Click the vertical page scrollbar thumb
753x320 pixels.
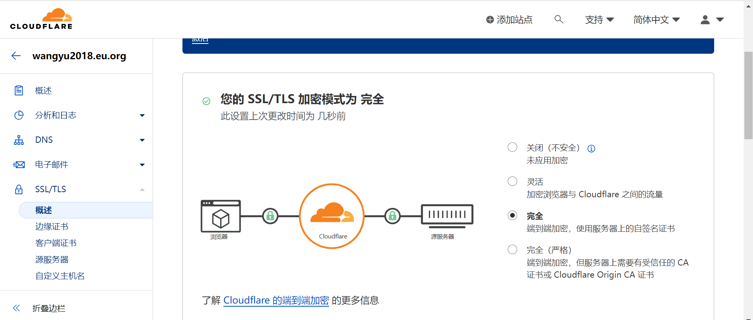tap(748, 95)
